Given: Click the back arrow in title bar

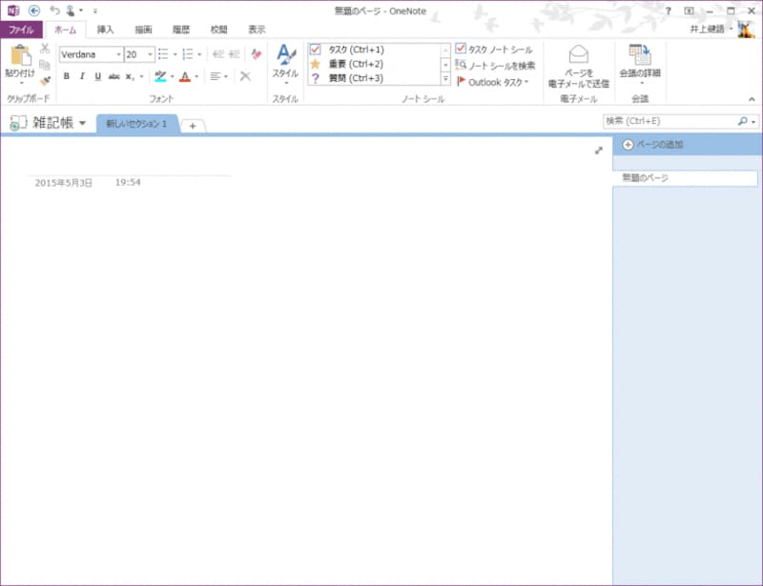Looking at the screenshot, I should click(x=34, y=10).
